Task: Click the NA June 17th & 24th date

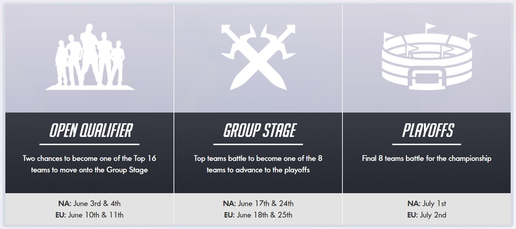Action: tap(258, 204)
